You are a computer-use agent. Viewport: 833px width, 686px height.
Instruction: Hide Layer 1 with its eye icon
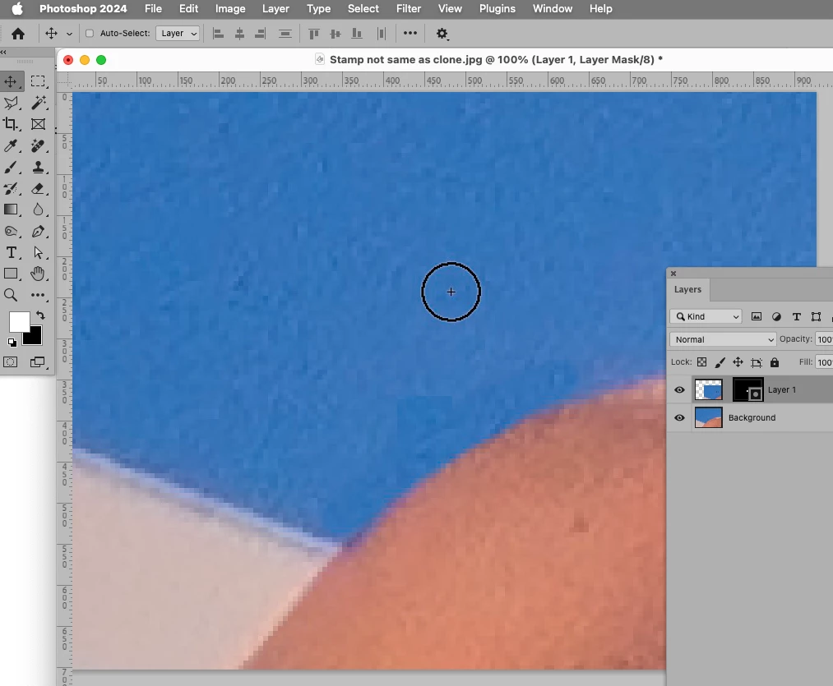click(x=679, y=389)
